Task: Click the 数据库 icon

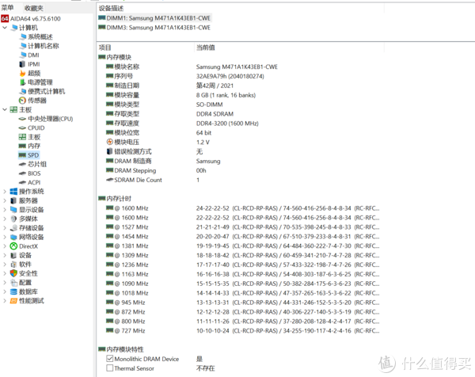Action: coord(13,291)
